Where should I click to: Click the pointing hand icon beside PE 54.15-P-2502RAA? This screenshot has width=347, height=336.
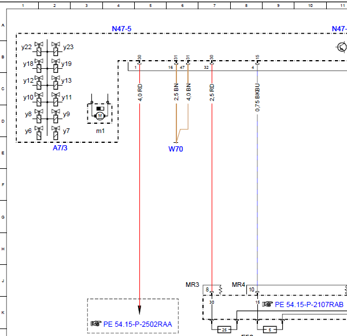click(96, 324)
